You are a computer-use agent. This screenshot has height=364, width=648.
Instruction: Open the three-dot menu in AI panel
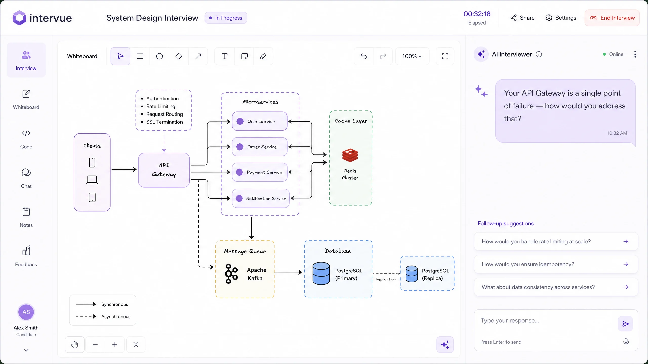pyautogui.click(x=635, y=54)
